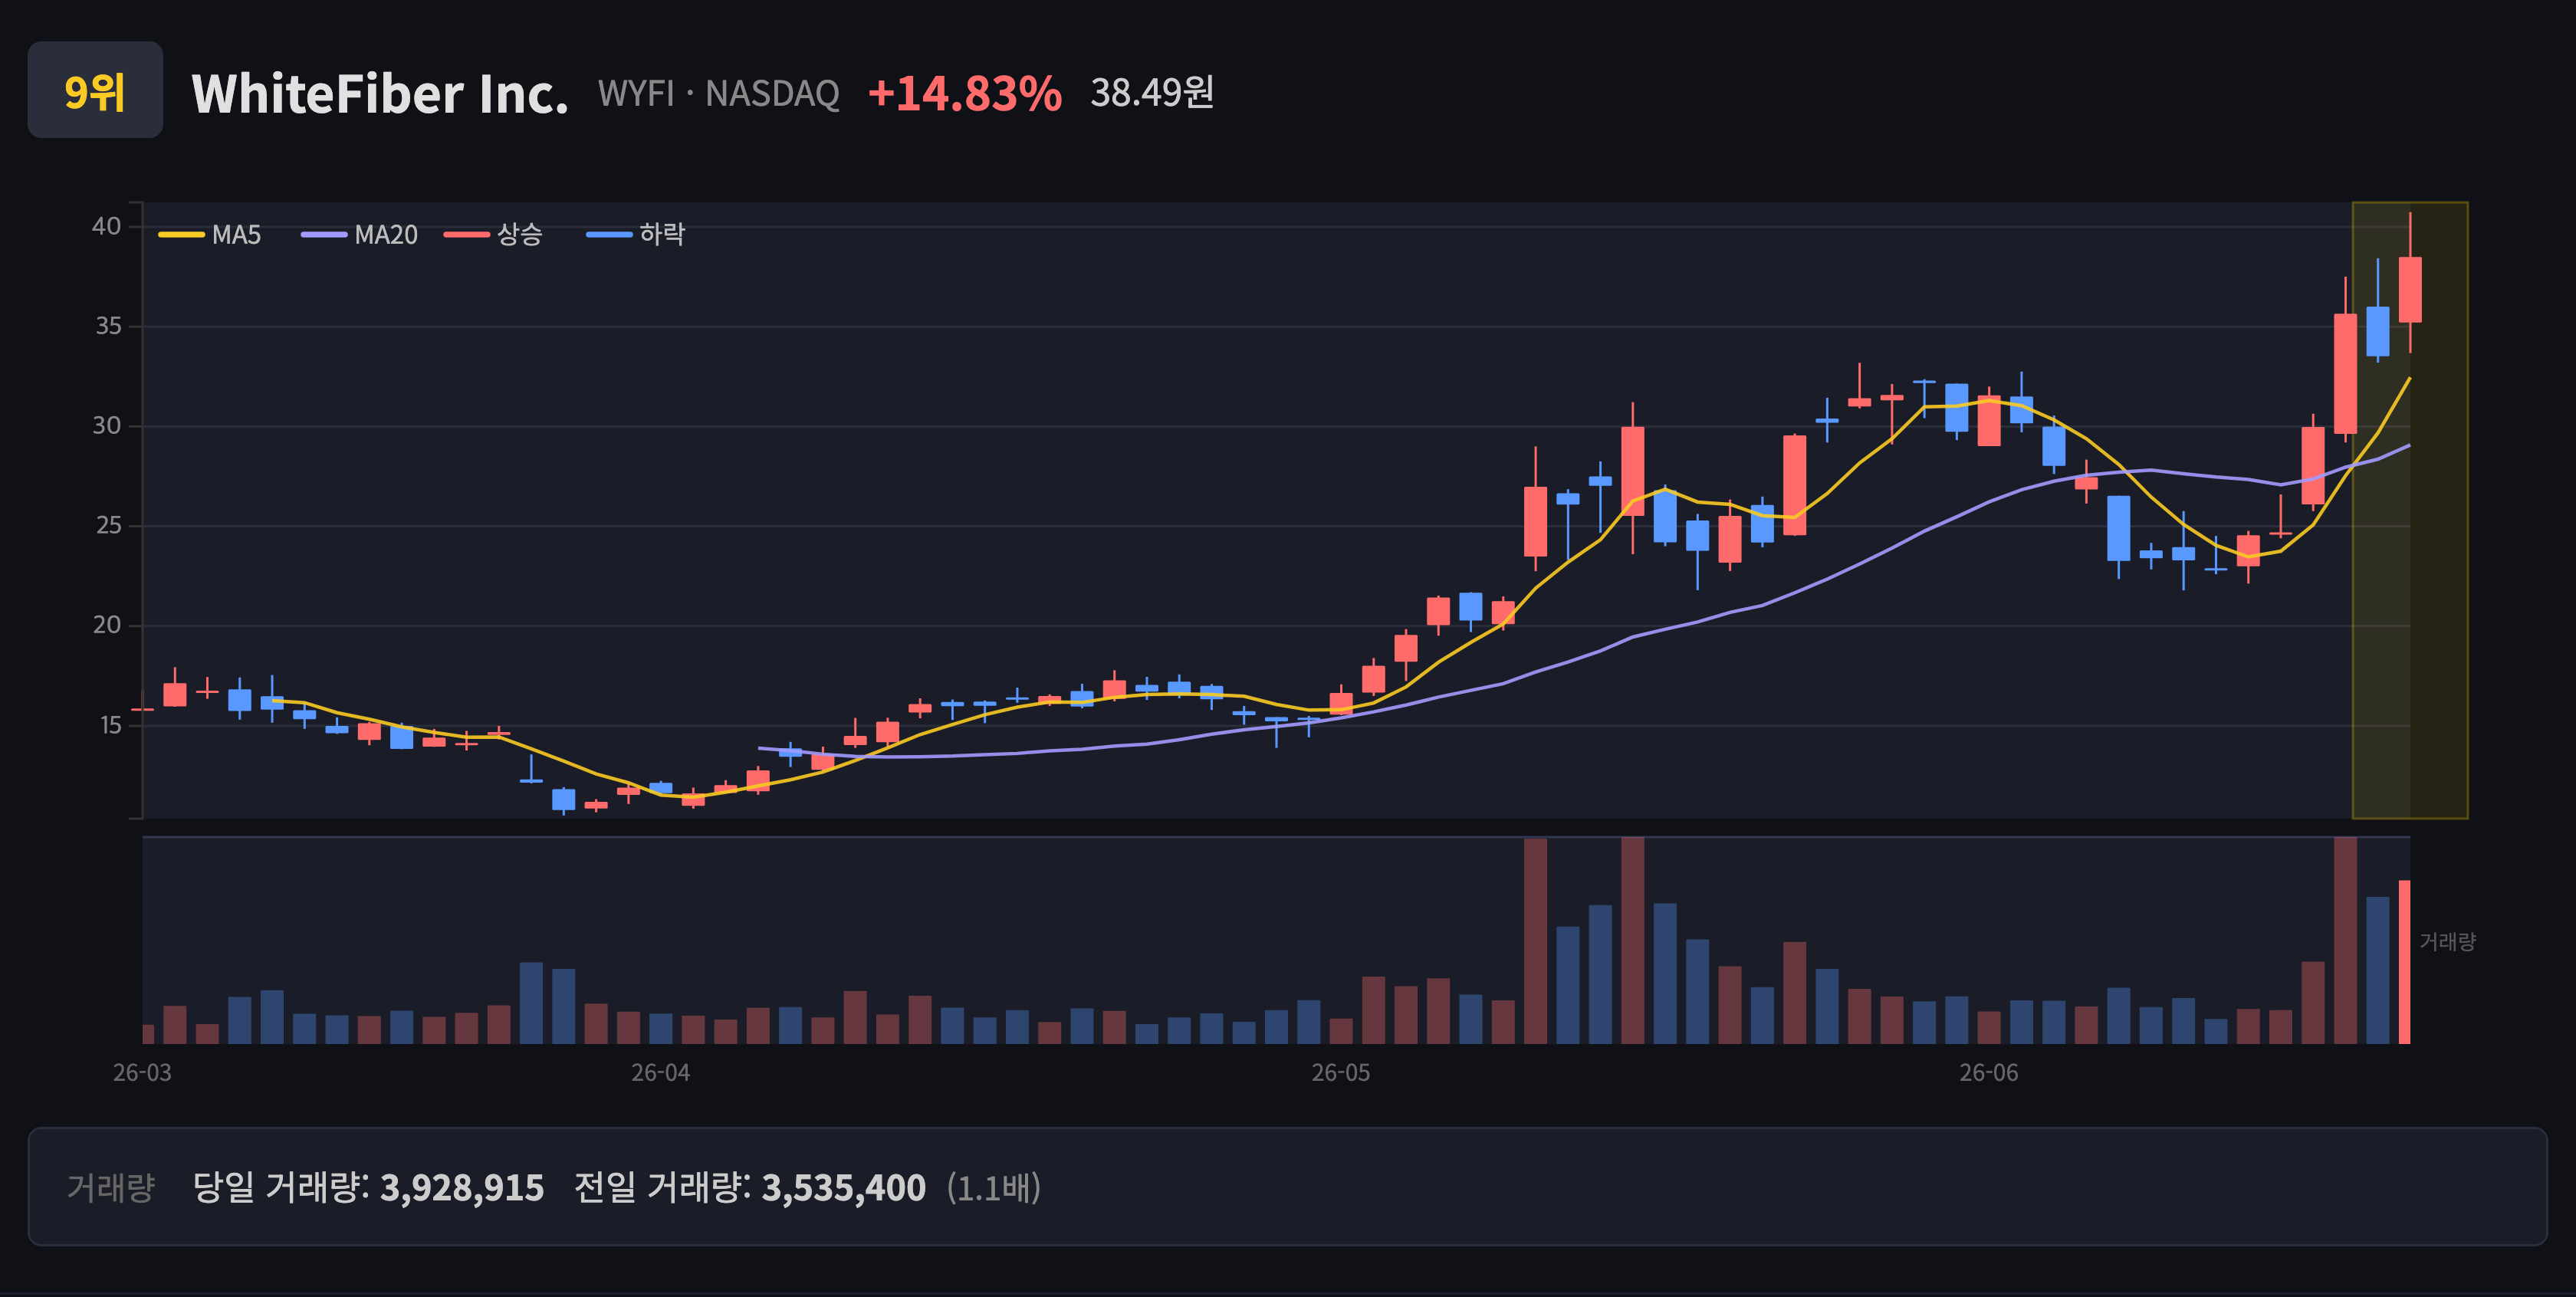Image resolution: width=2576 pixels, height=1297 pixels.
Task: Click the 26-04 date axis label
Action: click(x=660, y=1073)
